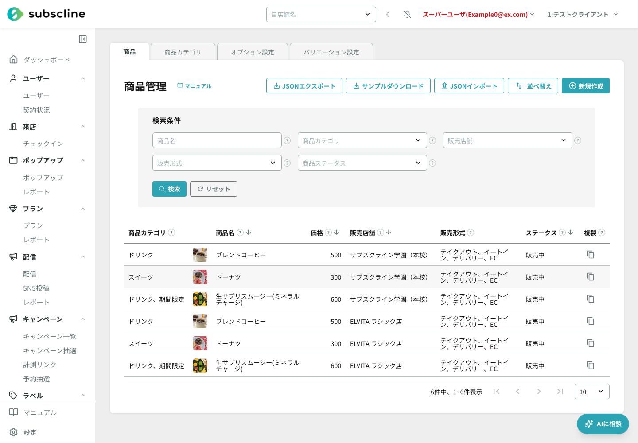The width and height of the screenshot is (638, 443).
Task: Click the サンプルダウンロード button
Action: pos(388,86)
